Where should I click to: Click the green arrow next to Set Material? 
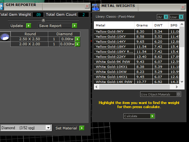82,128
